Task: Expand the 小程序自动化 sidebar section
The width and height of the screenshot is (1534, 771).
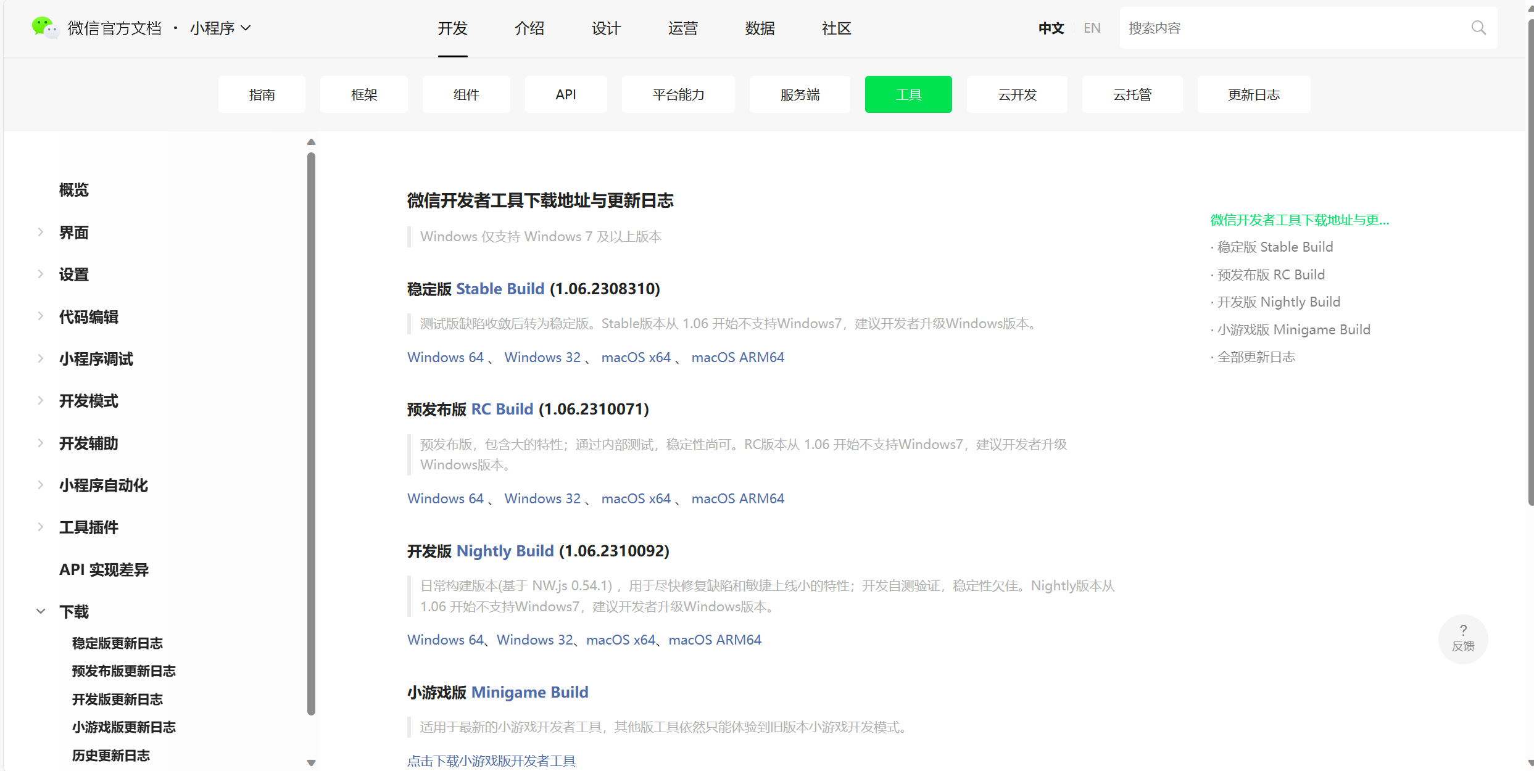Action: (x=41, y=485)
